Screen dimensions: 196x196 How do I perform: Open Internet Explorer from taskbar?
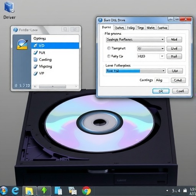click(x=15, y=191)
